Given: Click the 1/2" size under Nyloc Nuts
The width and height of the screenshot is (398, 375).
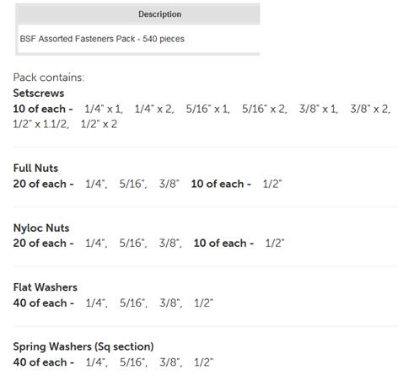Looking at the screenshot, I should click(275, 243).
